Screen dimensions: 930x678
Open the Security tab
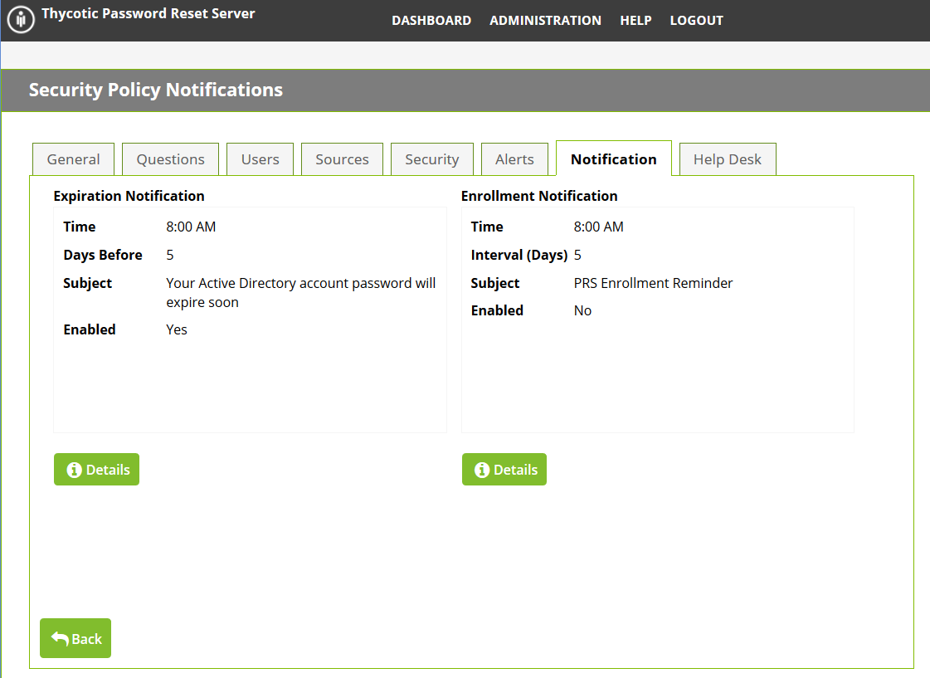[x=431, y=159]
